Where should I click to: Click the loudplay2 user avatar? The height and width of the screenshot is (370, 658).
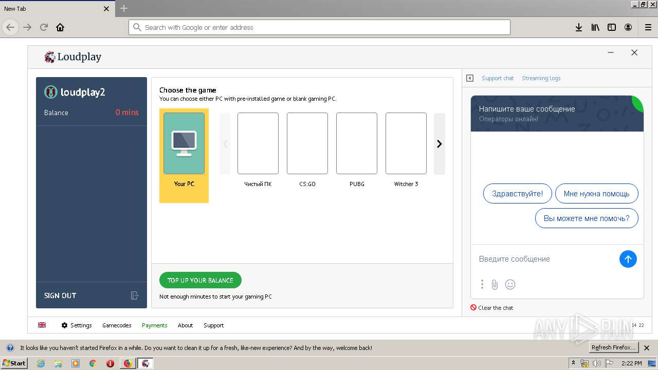coord(50,92)
